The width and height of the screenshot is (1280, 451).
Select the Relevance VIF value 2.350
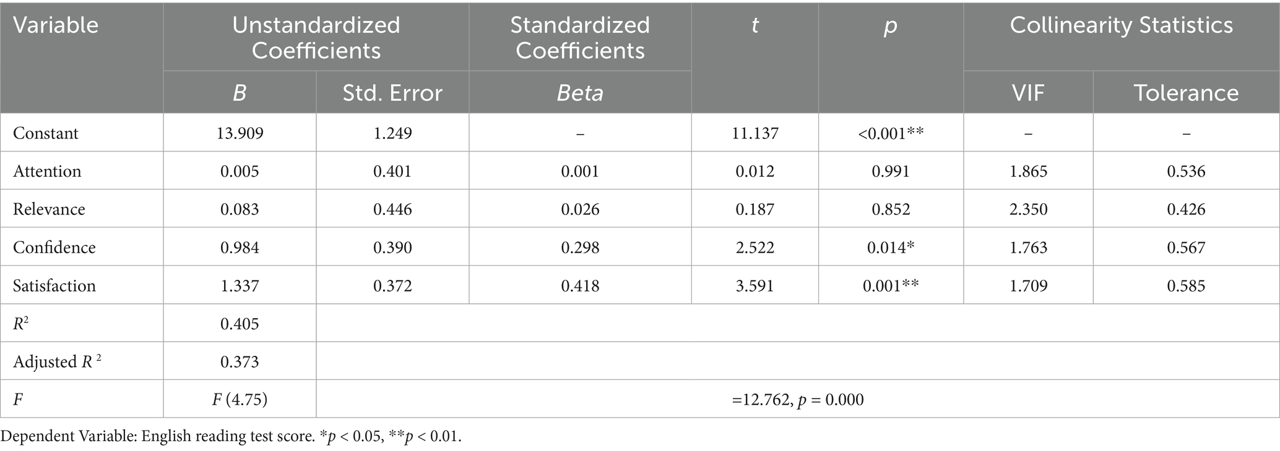[1028, 209]
